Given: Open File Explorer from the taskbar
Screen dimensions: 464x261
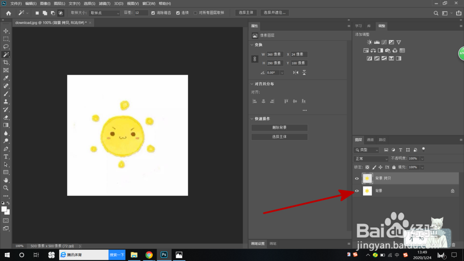Looking at the screenshot, I should tap(134, 255).
